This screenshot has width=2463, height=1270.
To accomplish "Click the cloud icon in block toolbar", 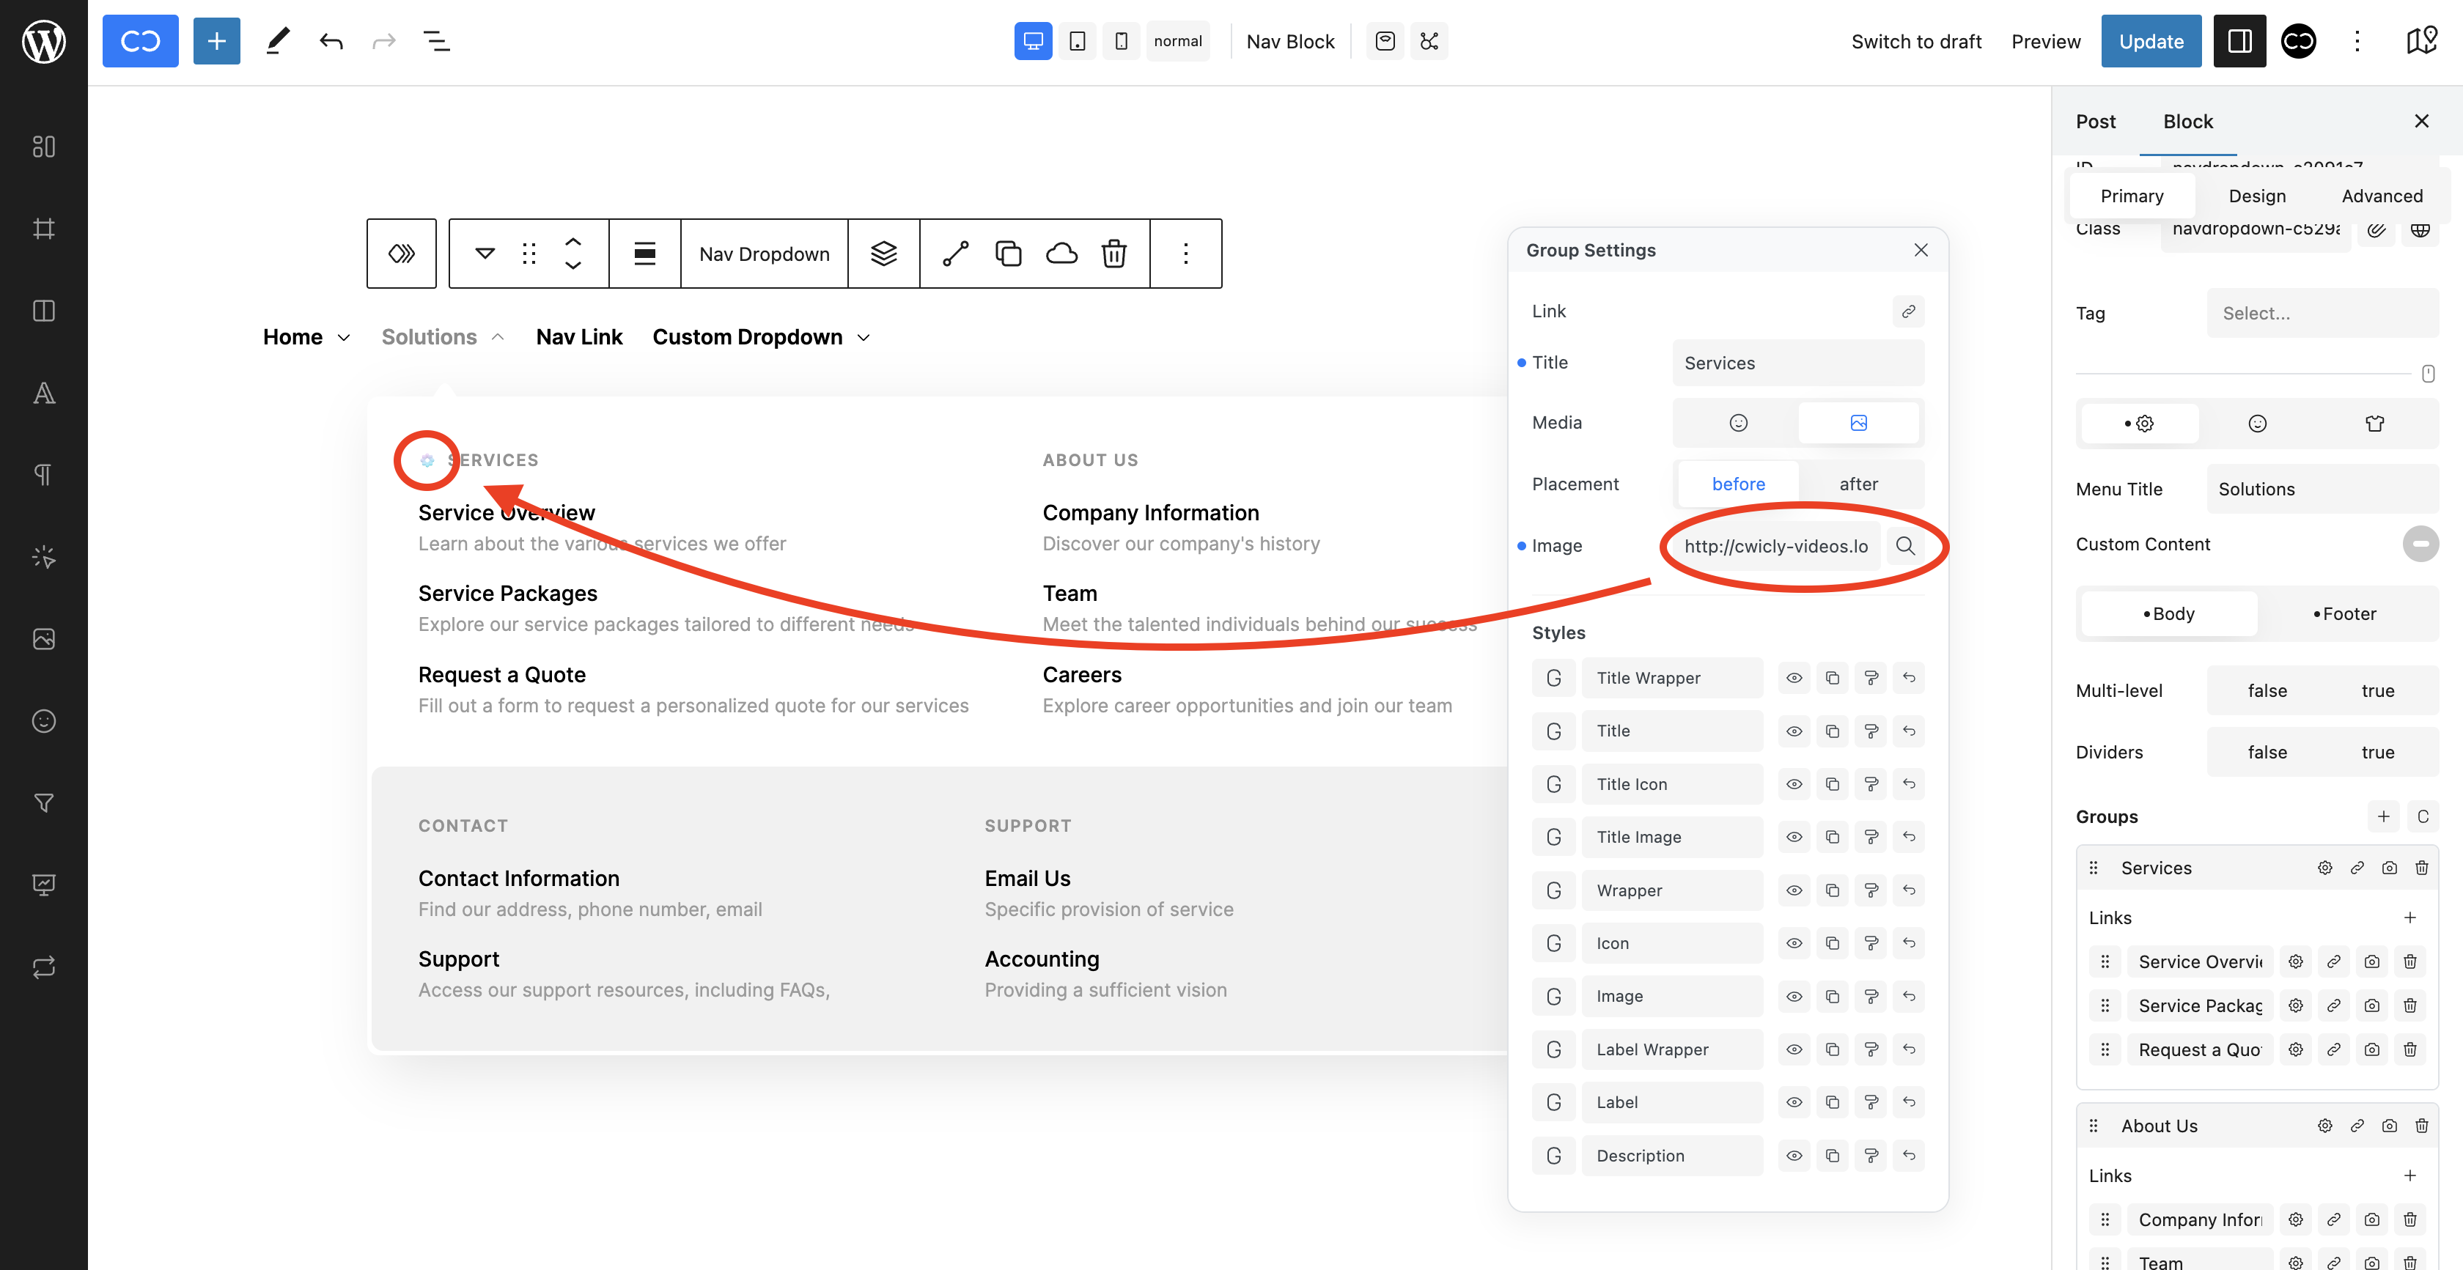I will [x=1061, y=254].
